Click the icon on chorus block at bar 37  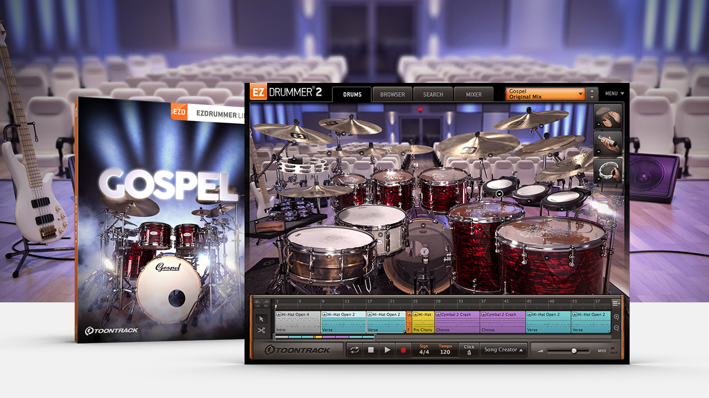tap(484, 315)
